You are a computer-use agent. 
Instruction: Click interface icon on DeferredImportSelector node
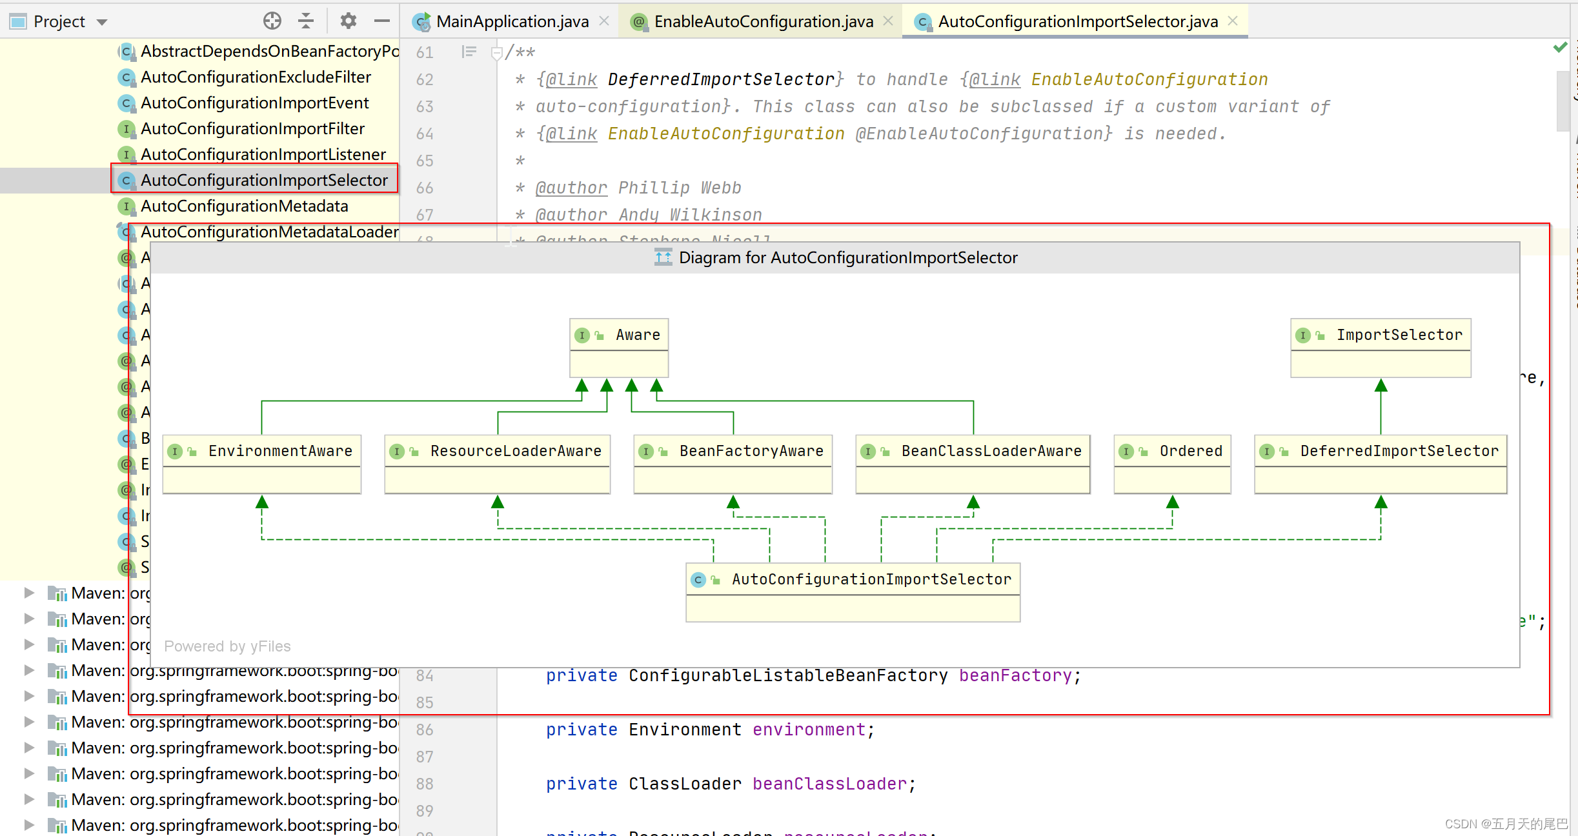point(1267,452)
